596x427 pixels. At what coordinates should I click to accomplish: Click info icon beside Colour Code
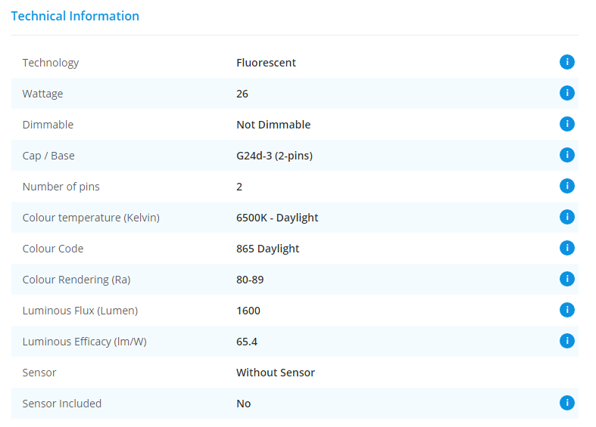click(x=566, y=248)
